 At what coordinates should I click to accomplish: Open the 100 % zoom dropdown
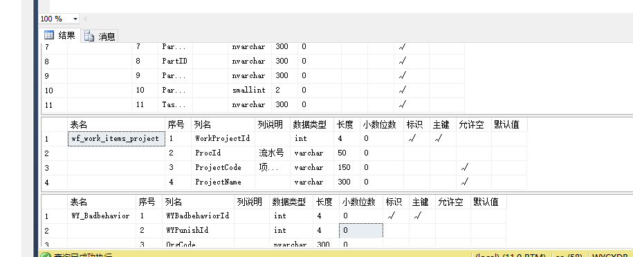[x=75, y=19]
